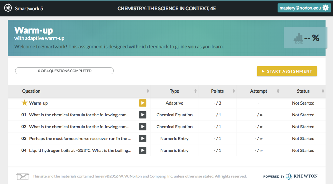Image resolution: width=333 pixels, height=184 pixels.
Task: Open settings gear icon next to account email
Action: click(x=325, y=8)
